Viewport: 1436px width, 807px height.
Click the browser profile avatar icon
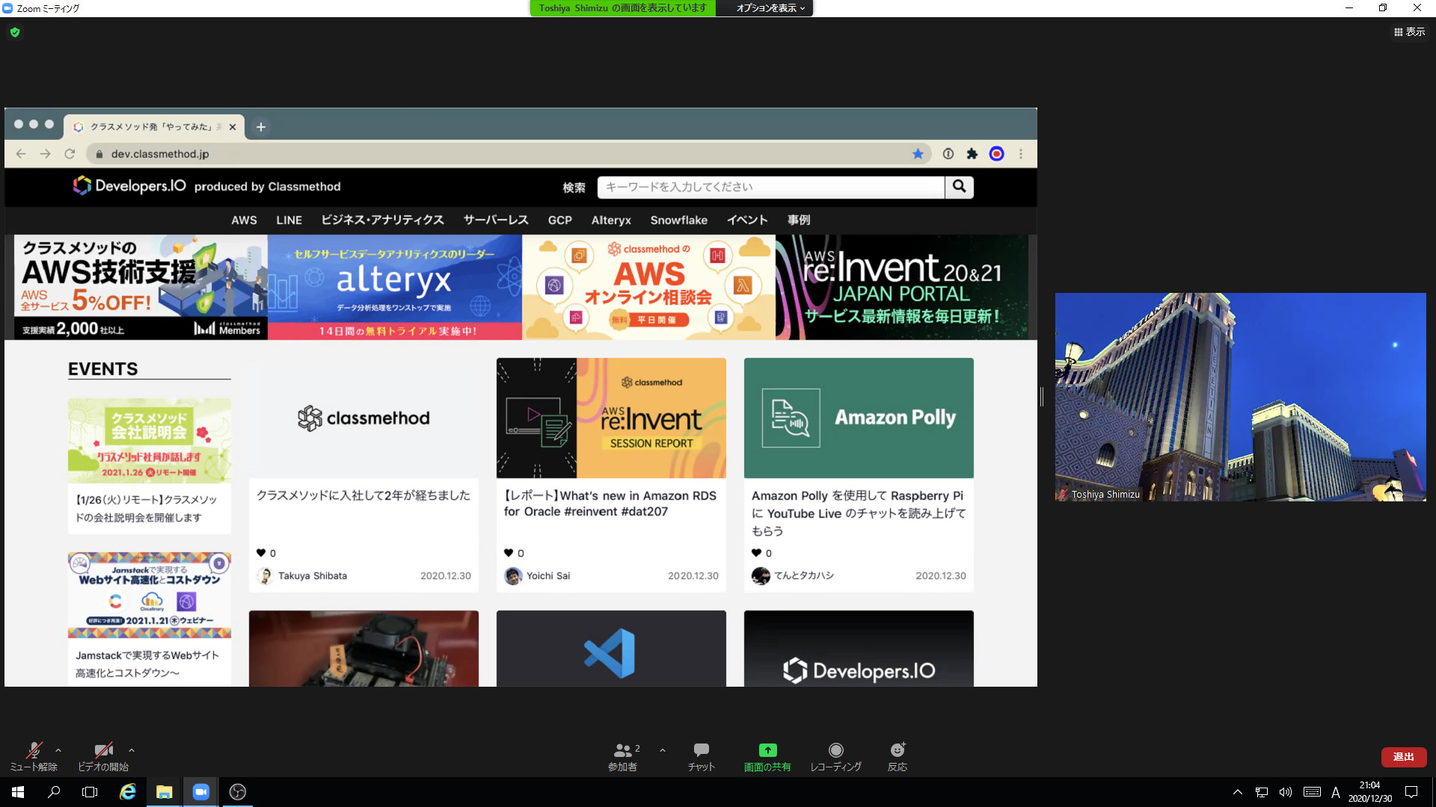point(997,154)
